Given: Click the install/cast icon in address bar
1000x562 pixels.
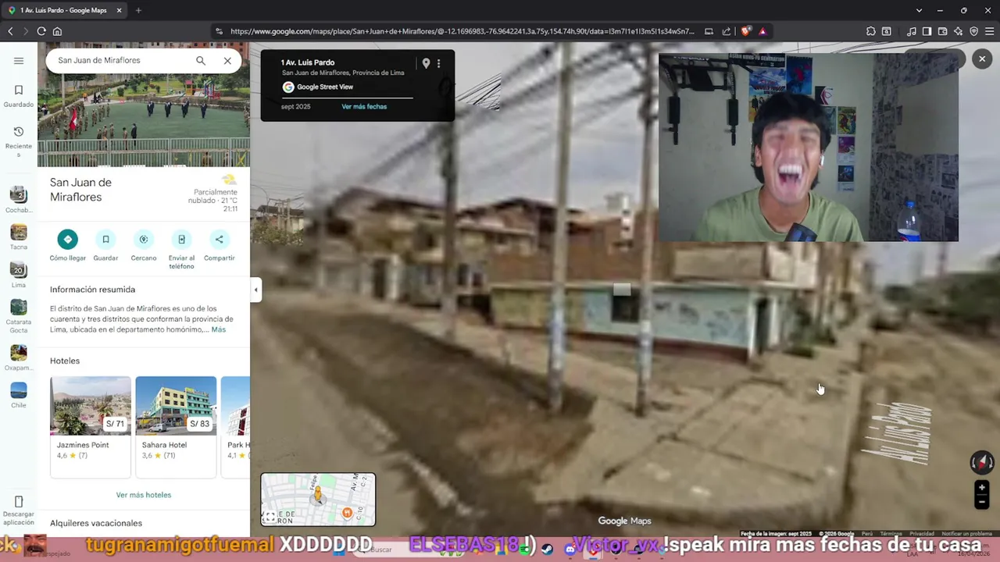Looking at the screenshot, I should [x=709, y=31].
